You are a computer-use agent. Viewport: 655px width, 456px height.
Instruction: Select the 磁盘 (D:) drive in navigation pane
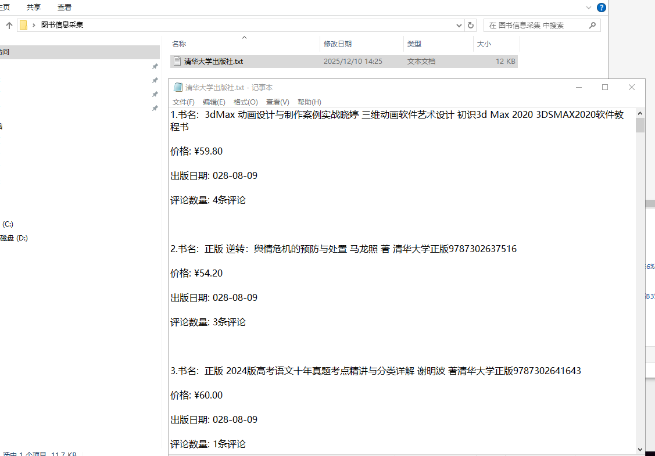click(x=14, y=238)
